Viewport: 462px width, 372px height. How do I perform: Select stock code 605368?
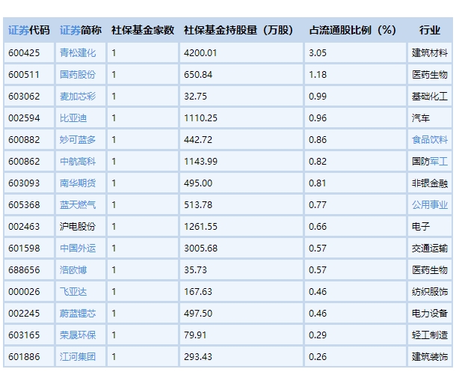tap(24, 205)
